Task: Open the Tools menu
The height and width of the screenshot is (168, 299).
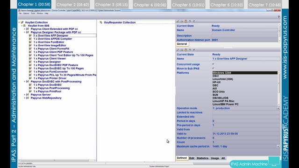Action: 33,14
